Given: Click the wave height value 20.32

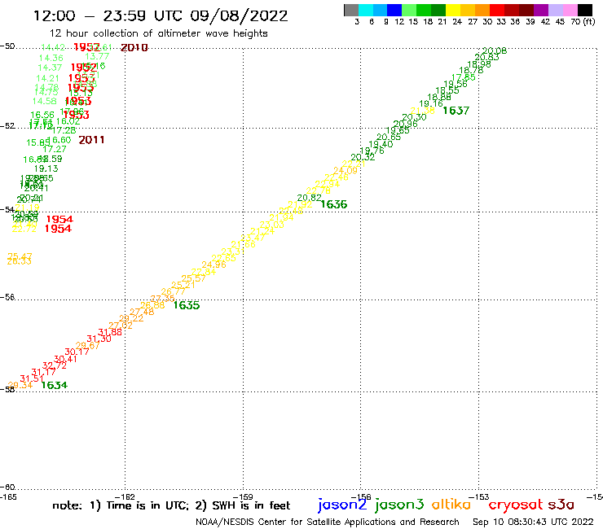Looking at the screenshot, I should pos(363,157).
